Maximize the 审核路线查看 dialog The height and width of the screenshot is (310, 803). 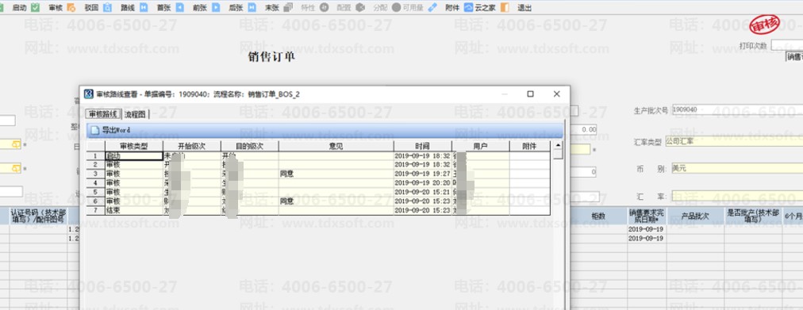530,94
